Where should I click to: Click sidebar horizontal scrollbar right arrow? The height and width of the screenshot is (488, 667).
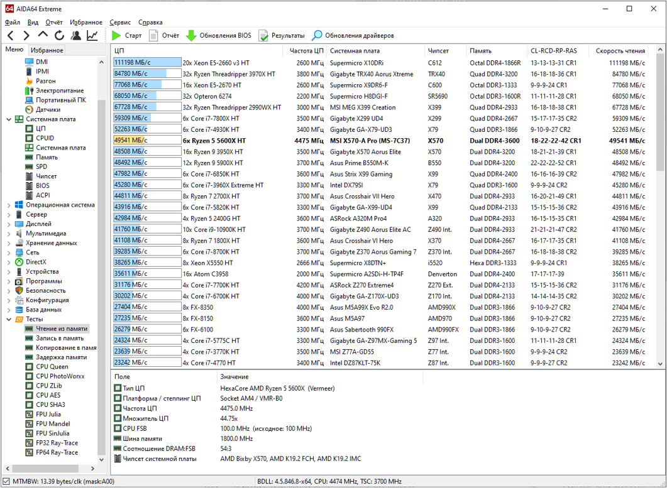93,469
